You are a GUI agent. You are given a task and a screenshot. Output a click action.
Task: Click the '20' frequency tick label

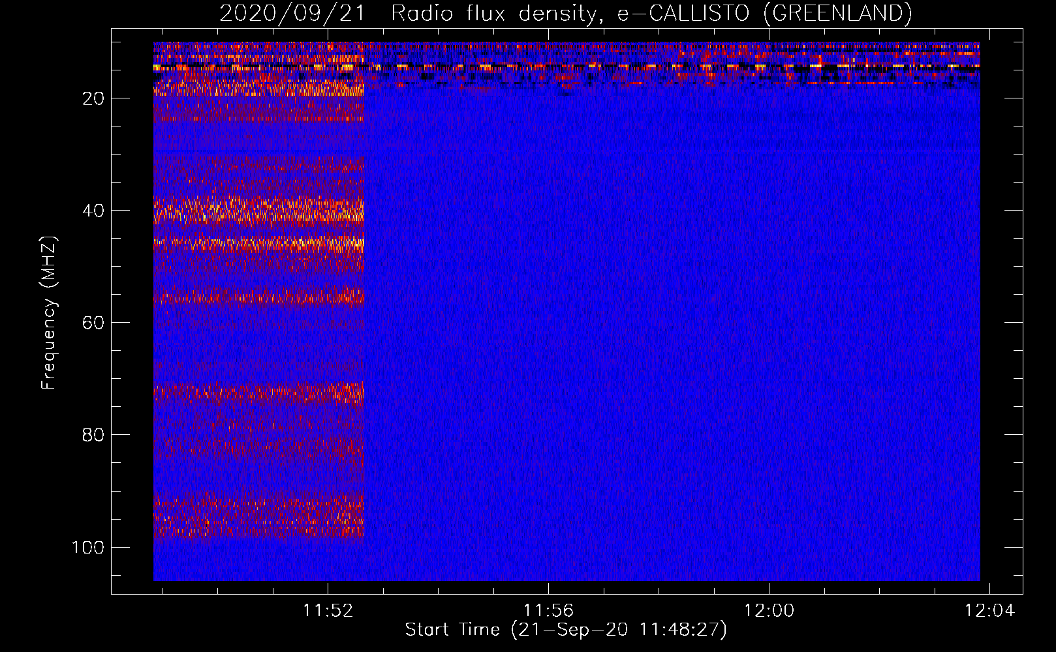point(93,98)
